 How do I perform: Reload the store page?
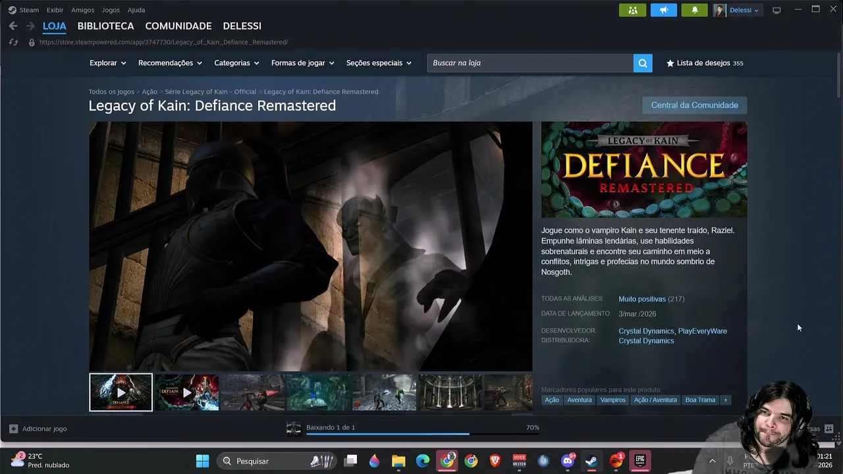[13, 42]
